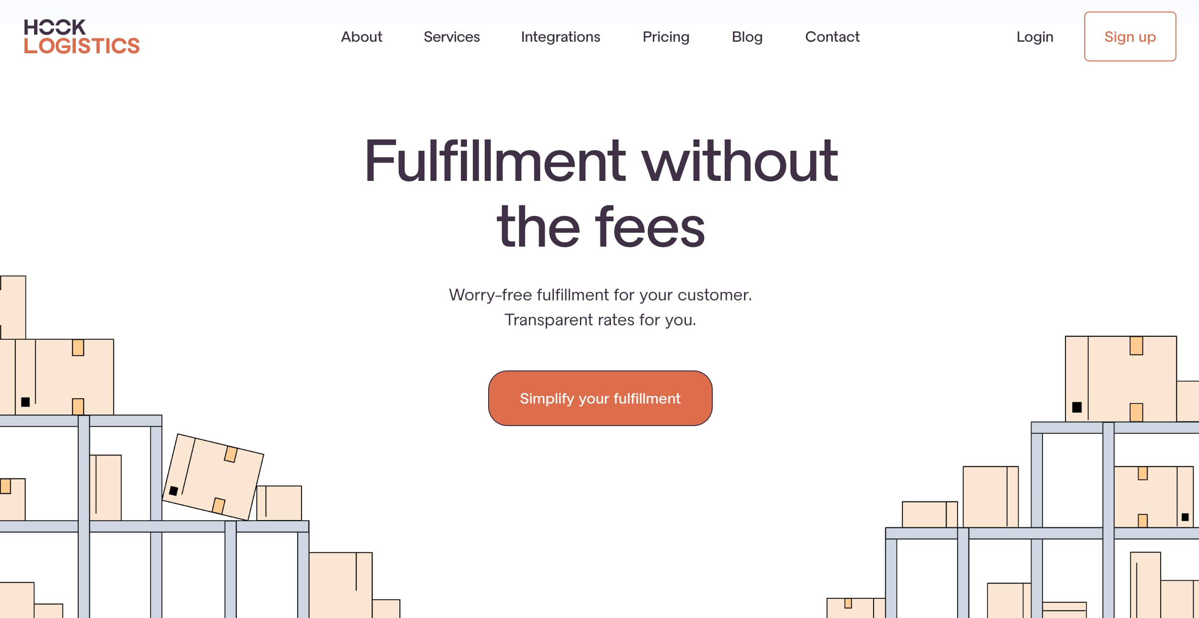Open the About page
Screen dimensions: 1199x618
(x=361, y=37)
